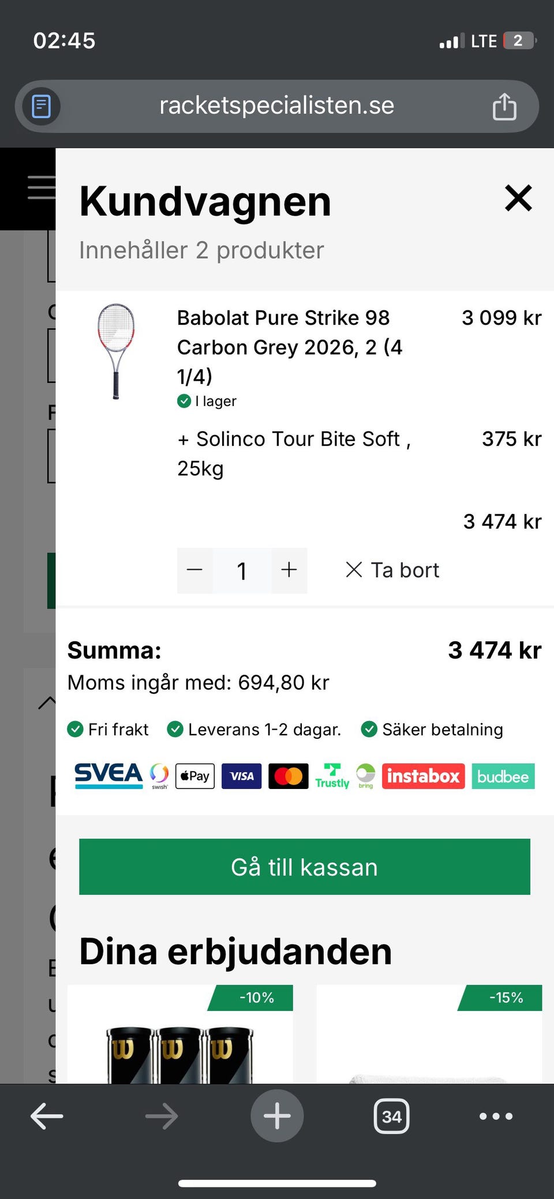The width and height of the screenshot is (554, 1199).
Task: Tap the Babolat racket thumbnail image
Action: [x=116, y=351]
